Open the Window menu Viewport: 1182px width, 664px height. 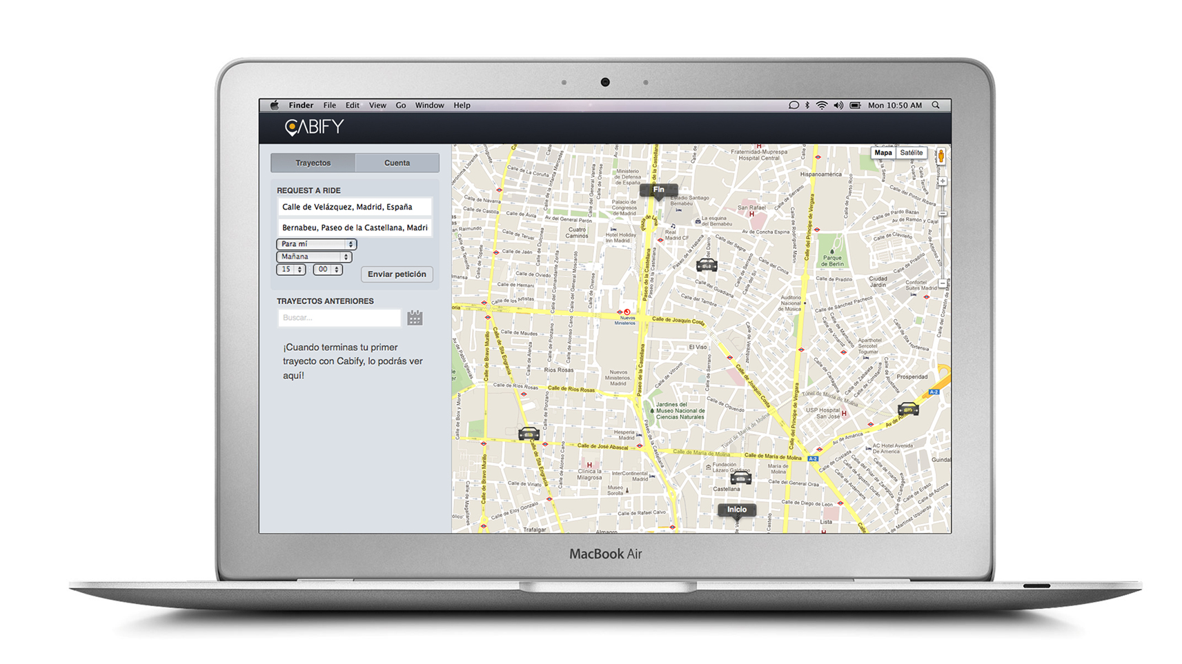(430, 105)
